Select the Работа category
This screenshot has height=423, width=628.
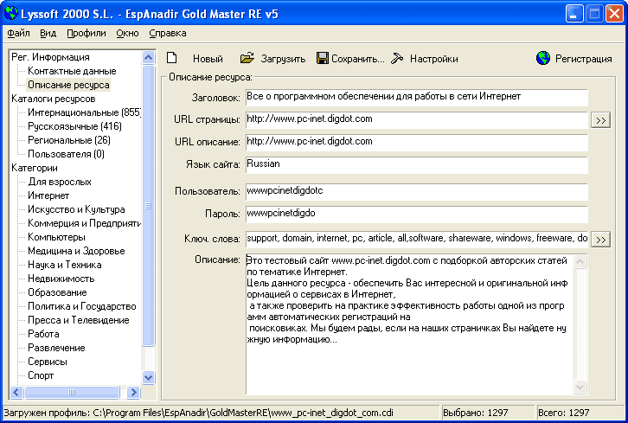point(43,334)
